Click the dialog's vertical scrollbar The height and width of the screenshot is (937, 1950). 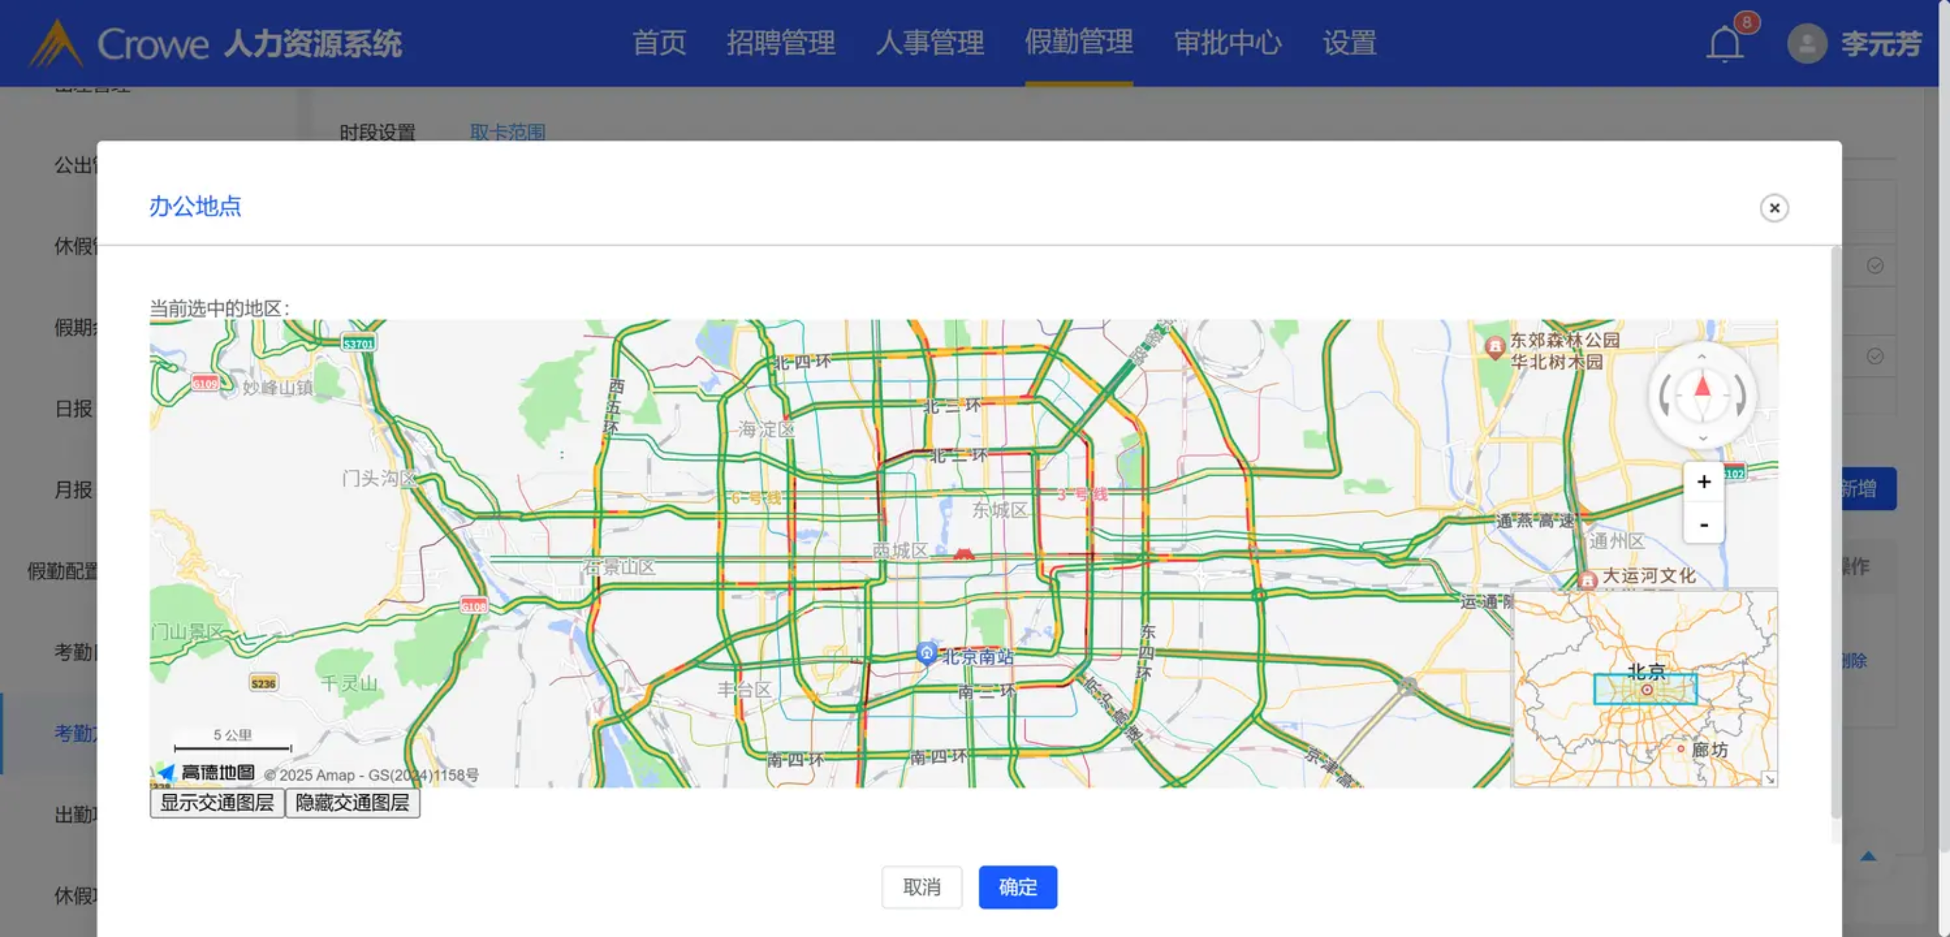1835,530
